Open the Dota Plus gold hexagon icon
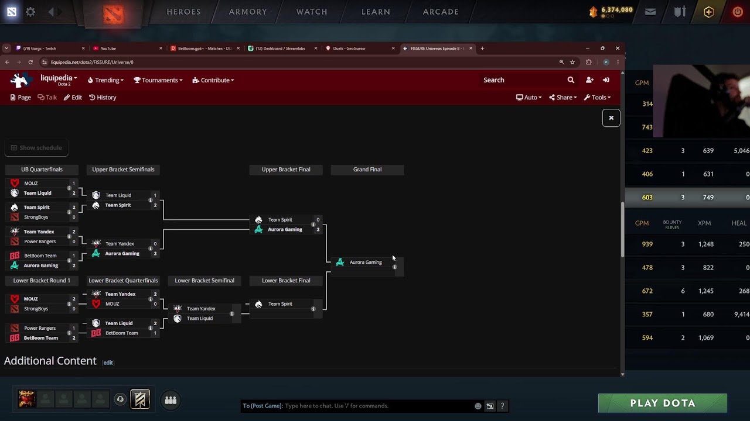The image size is (750, 421). (x=708, y=12)
